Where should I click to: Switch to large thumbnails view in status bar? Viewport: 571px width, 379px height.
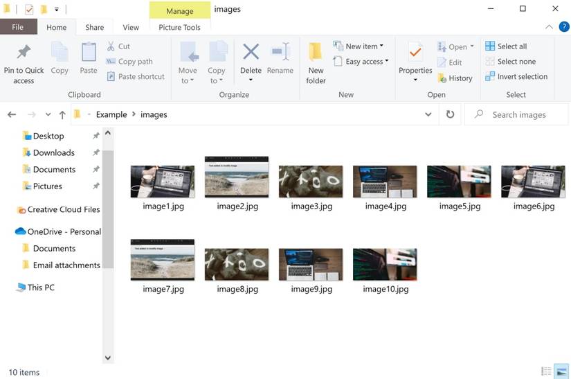click(x=562, y=372)
